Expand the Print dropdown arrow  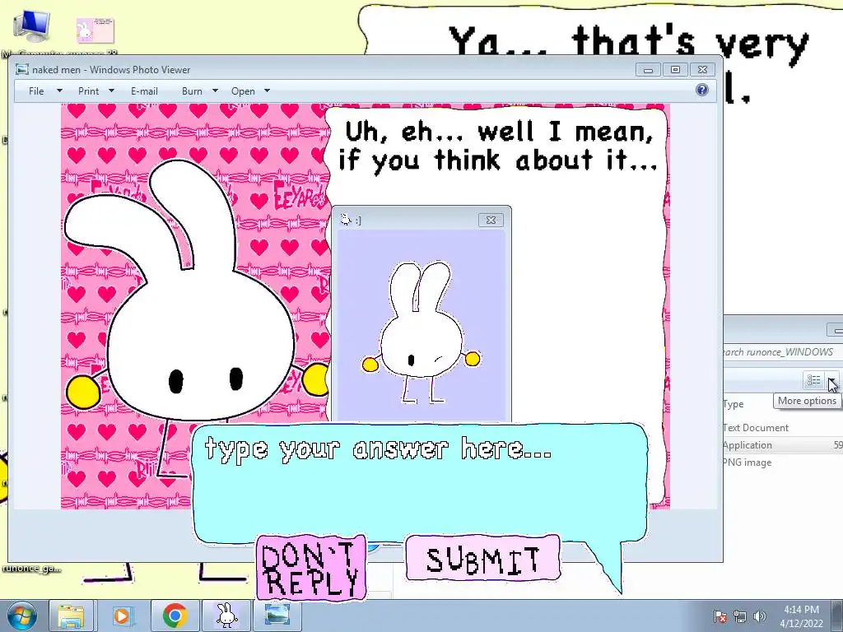coord(112,91)
